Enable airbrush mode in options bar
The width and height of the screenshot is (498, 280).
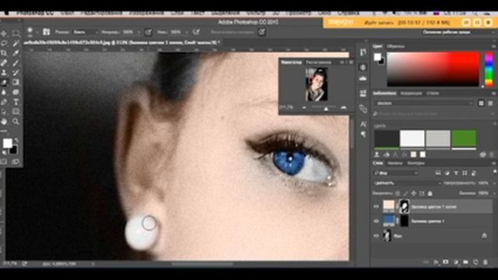(196, 32)
